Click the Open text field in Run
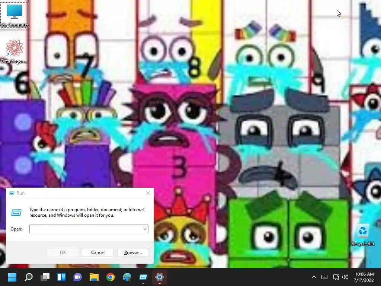The height and width of the screenshot is (286, 381). pos(89,229)
